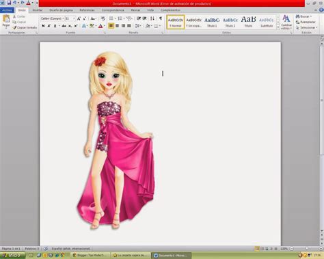Apply the Normal style
This screenshot has width=324, height=259.
(x=176, y=22)
